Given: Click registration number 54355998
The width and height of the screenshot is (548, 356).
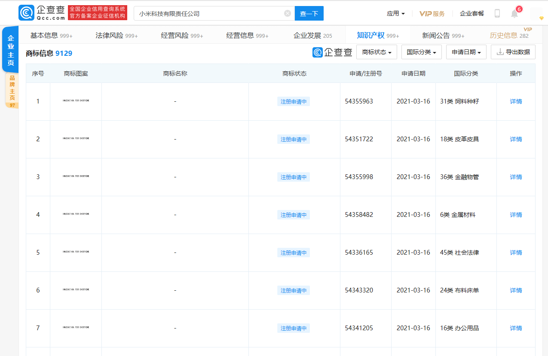Looking at the screenshot, I should 359,177.
